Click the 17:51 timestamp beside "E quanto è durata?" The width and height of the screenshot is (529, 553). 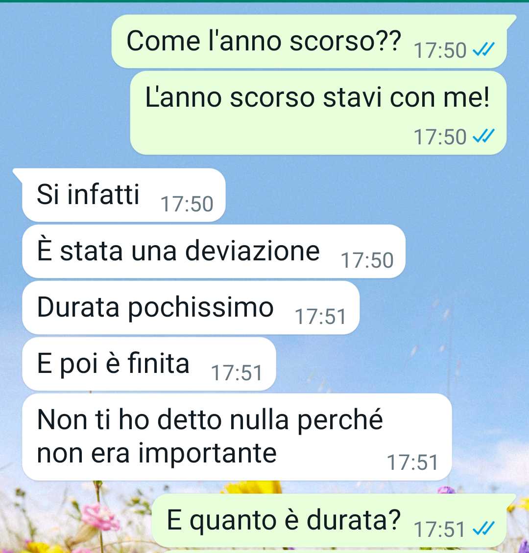tap(440, 530)
